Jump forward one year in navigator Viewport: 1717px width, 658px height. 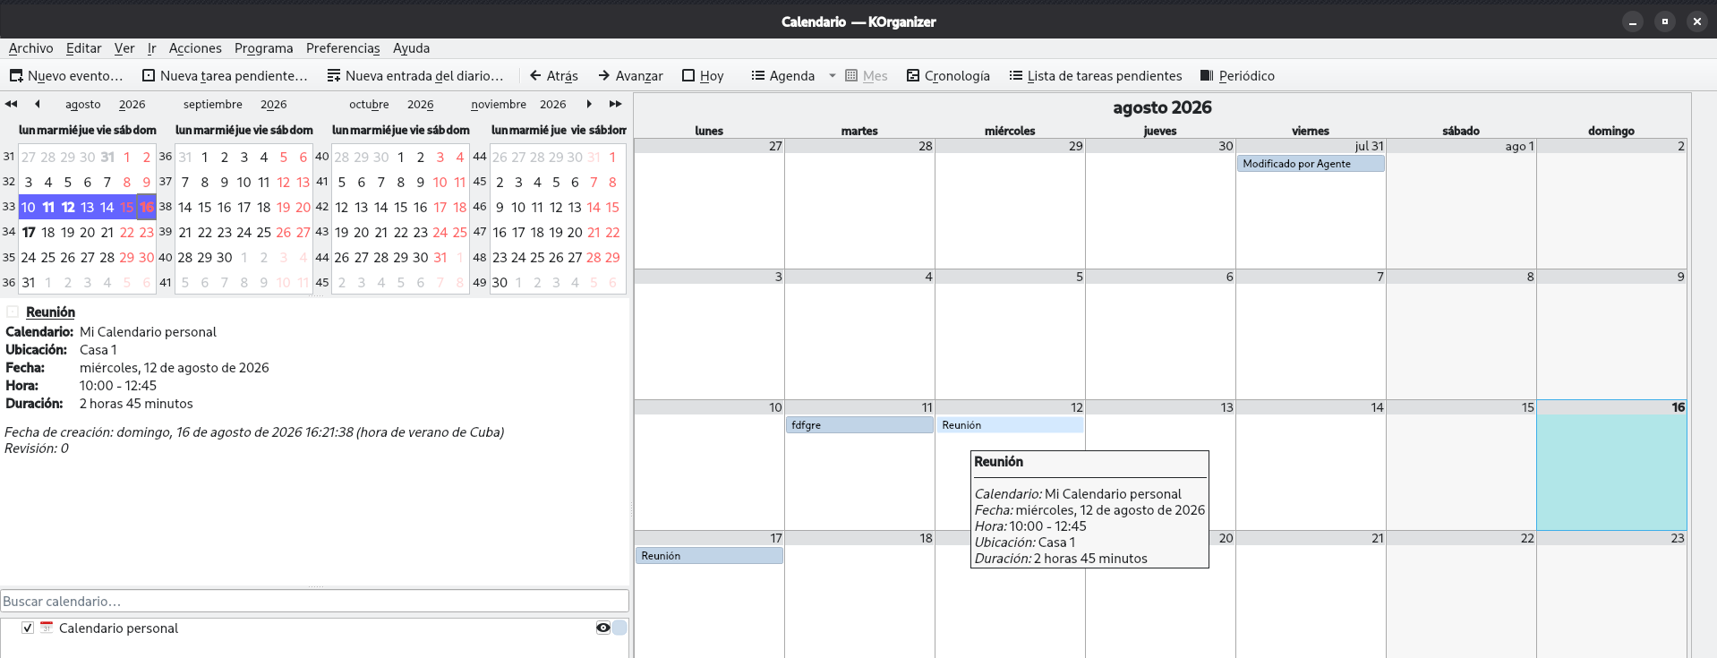(x=615, y=104)
